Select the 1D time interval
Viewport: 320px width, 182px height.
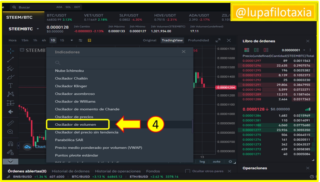coord(53,40)
